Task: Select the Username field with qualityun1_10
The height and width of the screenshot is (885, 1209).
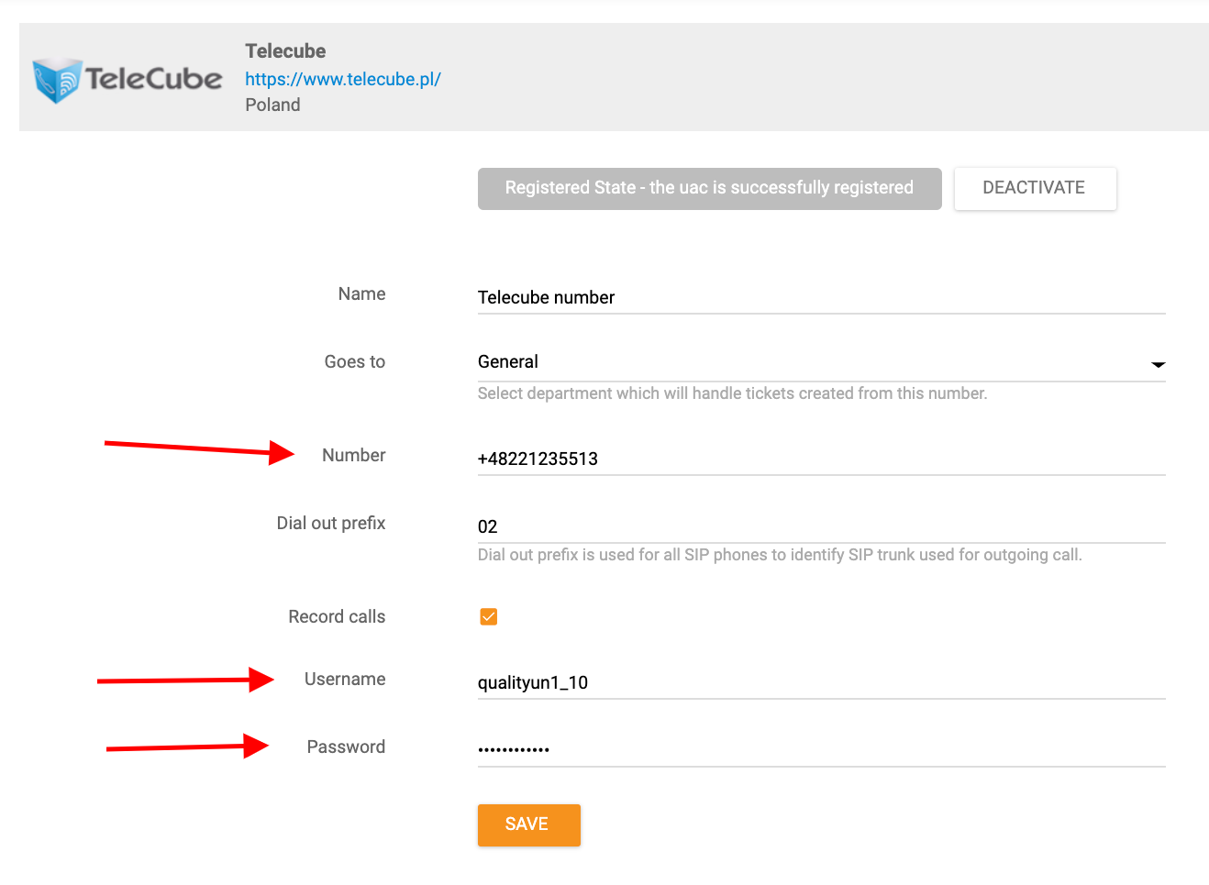Action: [x=820, y=682]
